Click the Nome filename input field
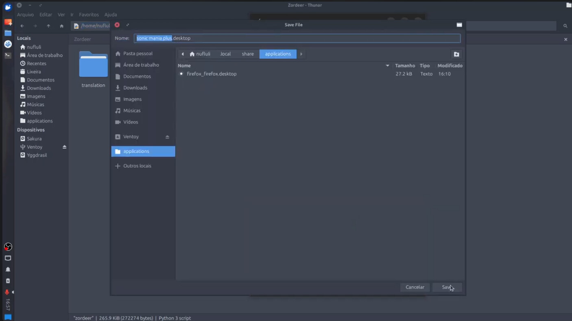 click(297, 38)
